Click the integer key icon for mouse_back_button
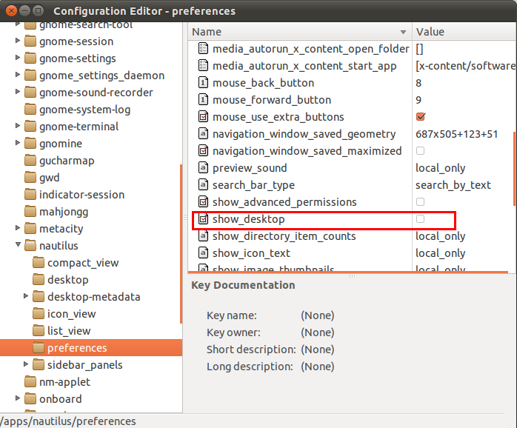 coord(203,83)
